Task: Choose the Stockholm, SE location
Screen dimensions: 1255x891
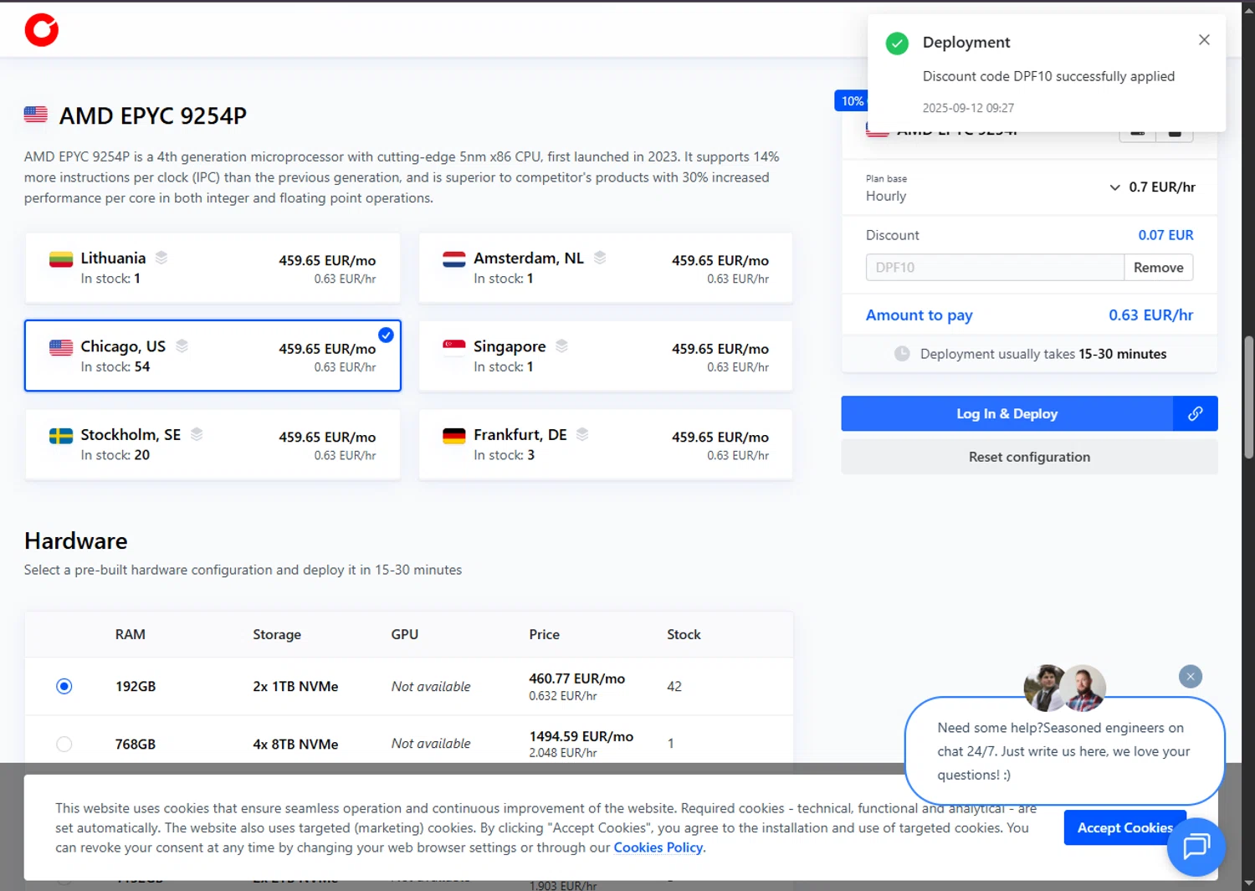Action: (x=213, y=444)
